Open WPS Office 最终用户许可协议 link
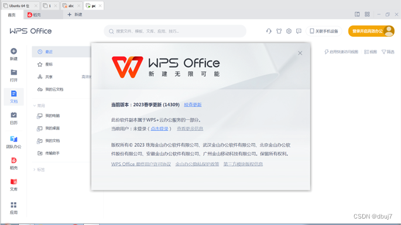Screen dimensions: 401x225 pos(141,164)
